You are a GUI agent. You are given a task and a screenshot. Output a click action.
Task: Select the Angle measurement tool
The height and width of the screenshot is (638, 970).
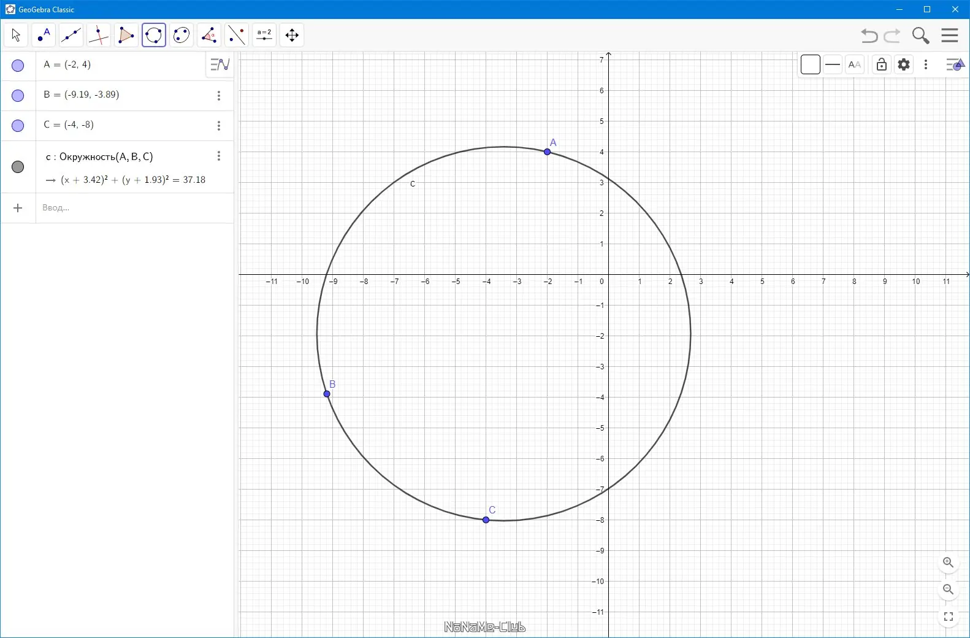pyautogui.click(x=209, y=35)
